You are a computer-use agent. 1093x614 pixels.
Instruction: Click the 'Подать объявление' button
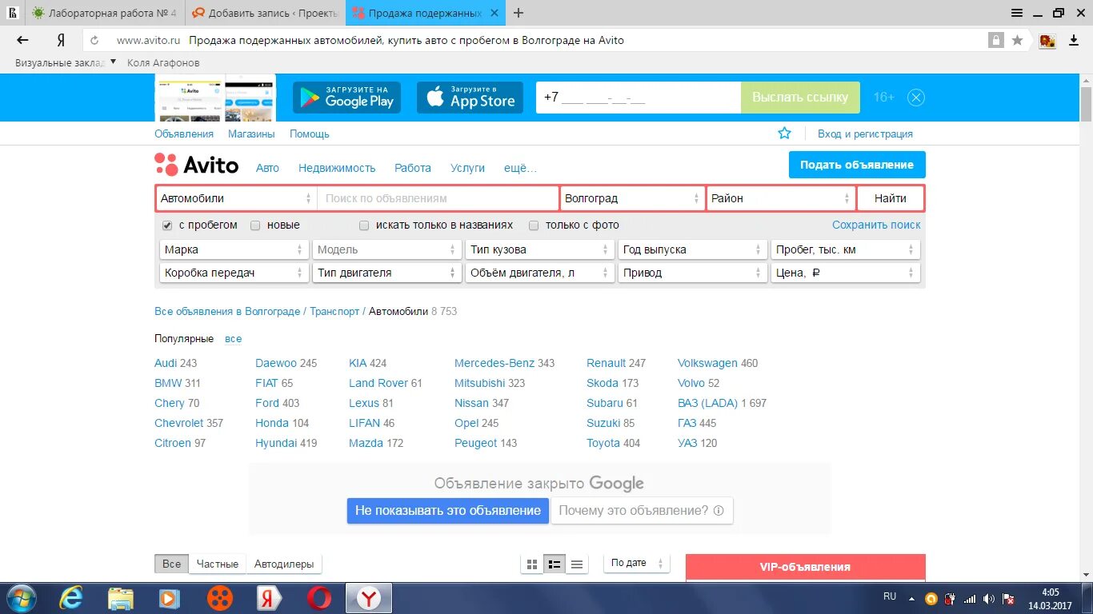[857, 165]
